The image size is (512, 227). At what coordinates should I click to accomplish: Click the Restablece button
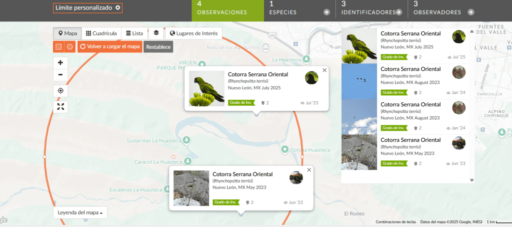(x=158, y=47)
